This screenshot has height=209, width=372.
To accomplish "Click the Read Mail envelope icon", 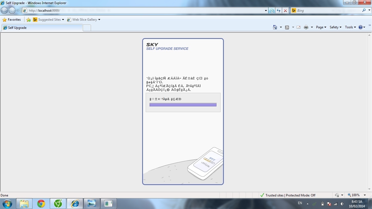I will click(x=298, y=27).
